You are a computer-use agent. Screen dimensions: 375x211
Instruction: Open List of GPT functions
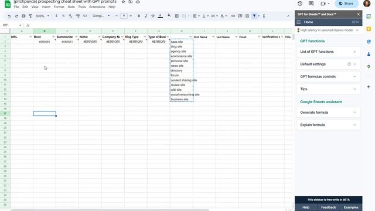[328, 52]
